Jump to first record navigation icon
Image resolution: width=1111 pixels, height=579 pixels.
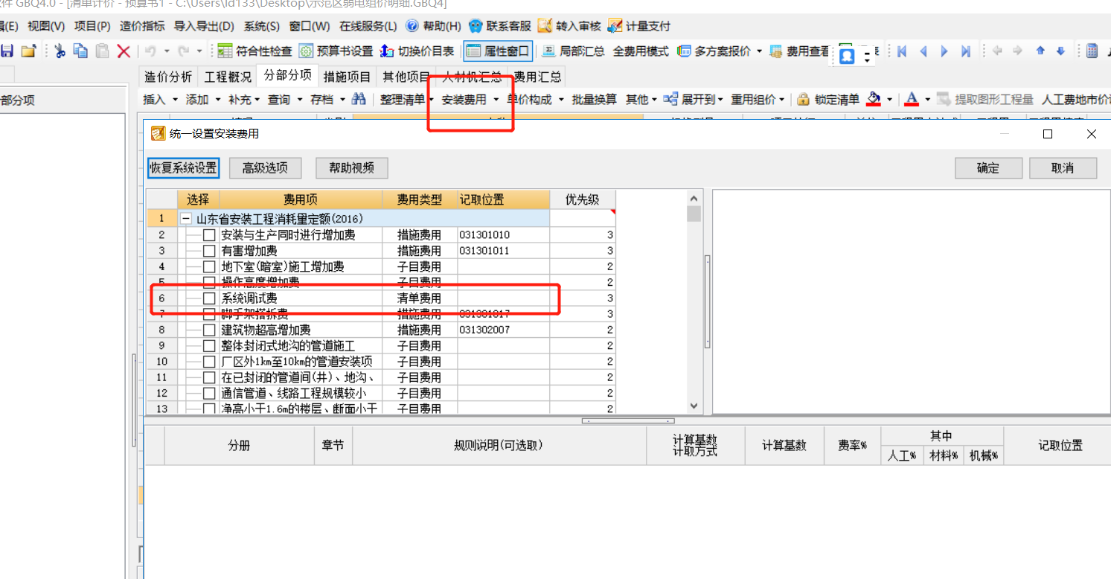click(x=902, y=51)
